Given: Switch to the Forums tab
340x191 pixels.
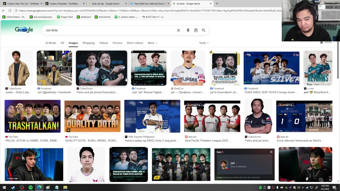Looking at the screenshot, I should click(x=117, y=43).
